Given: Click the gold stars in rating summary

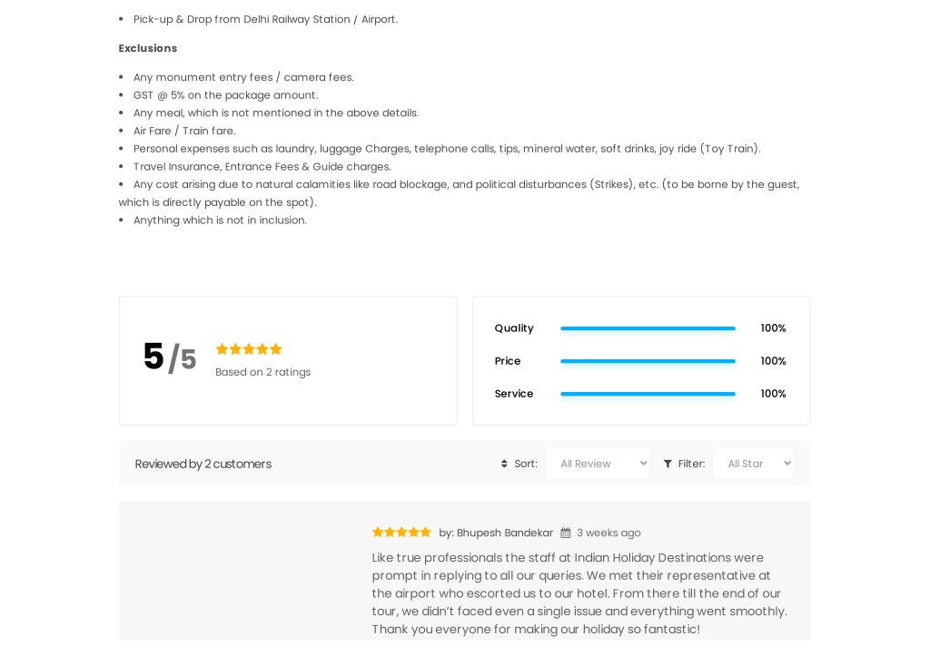Looking at the screenshot, I should point(249,349).
